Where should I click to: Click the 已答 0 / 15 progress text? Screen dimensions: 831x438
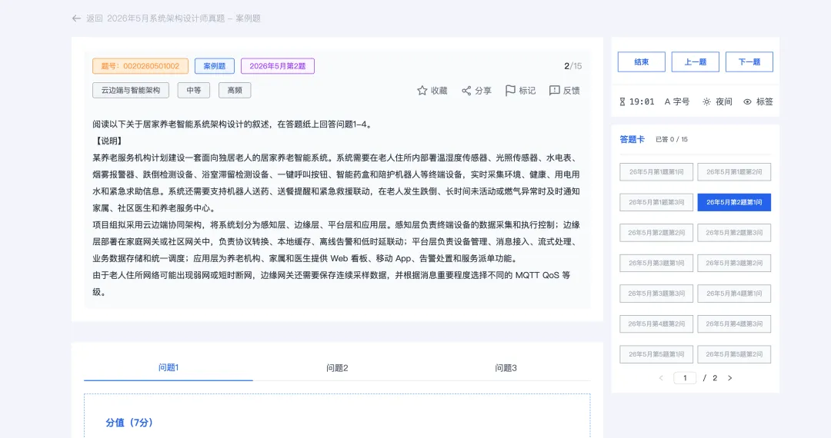coord(672,140)
